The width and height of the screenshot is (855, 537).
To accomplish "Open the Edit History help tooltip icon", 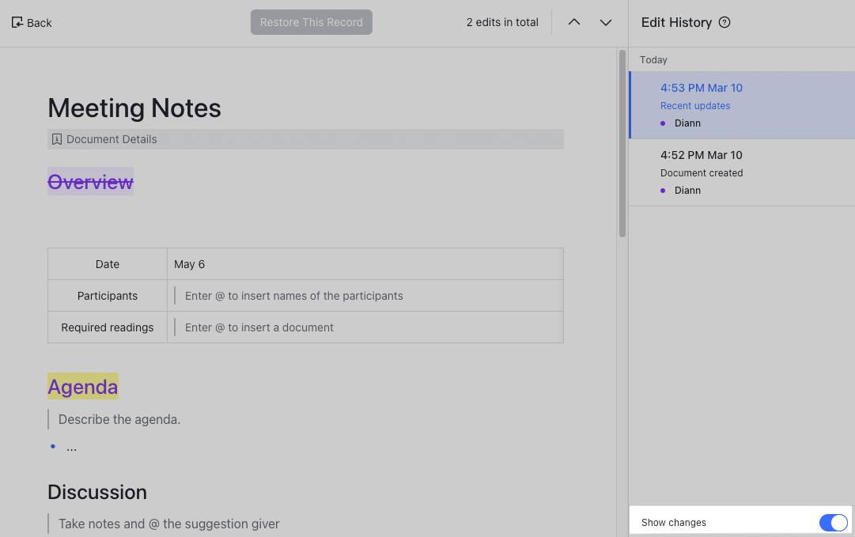I will pos(724,22).
